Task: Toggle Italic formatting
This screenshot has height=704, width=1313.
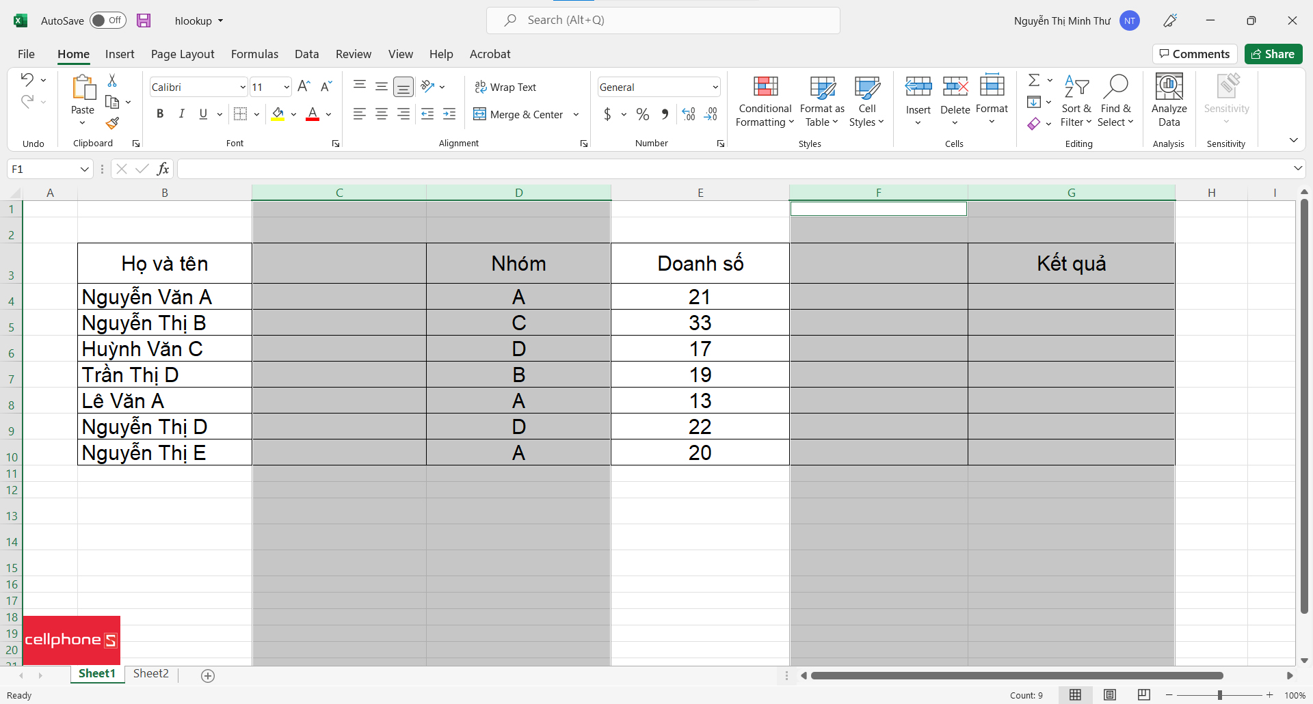Action: pos(182,114)
